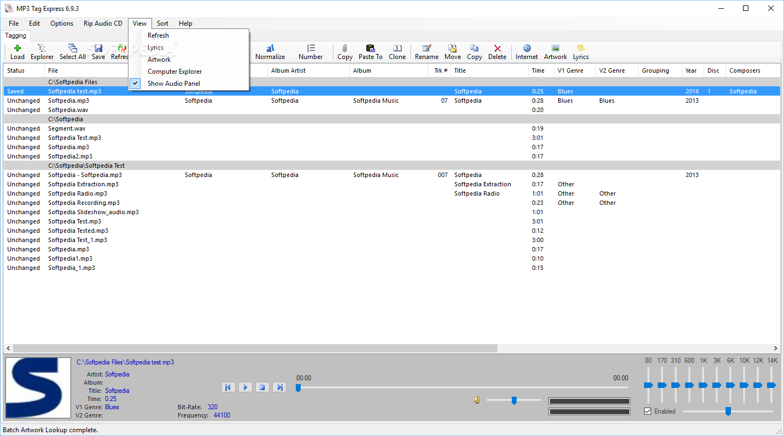Viewport: 784px width, 436px height.
Task: Click the Number toolbar icon
Action: click(311, 49)
